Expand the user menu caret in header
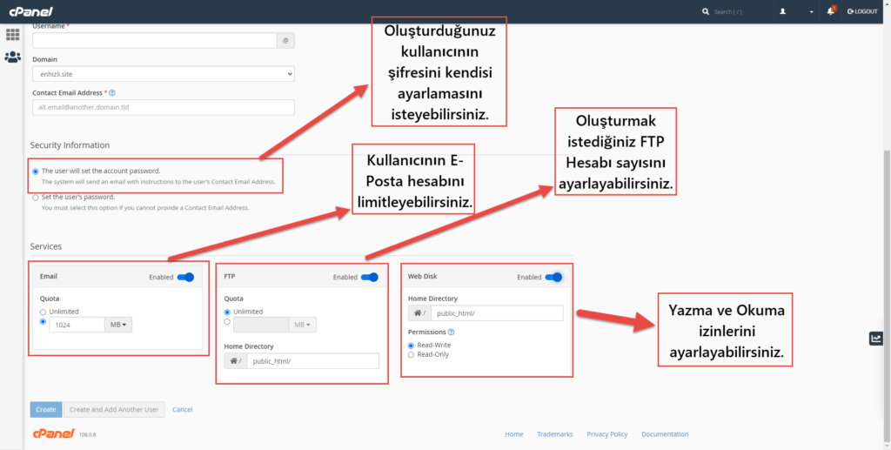Viewport: 891px width, 450px height. click(811, 12)
